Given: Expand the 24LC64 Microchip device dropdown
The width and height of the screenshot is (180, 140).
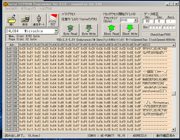Looking at the screenshot, I should (56, 31).
